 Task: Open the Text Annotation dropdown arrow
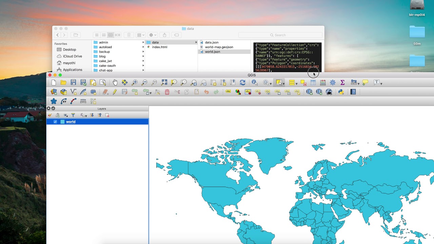381,83
